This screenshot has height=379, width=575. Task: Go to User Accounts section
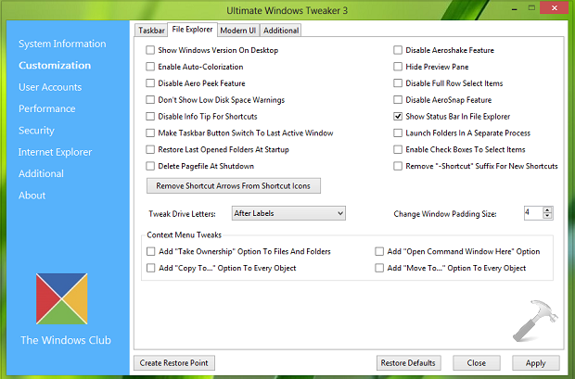coord(50,87)
